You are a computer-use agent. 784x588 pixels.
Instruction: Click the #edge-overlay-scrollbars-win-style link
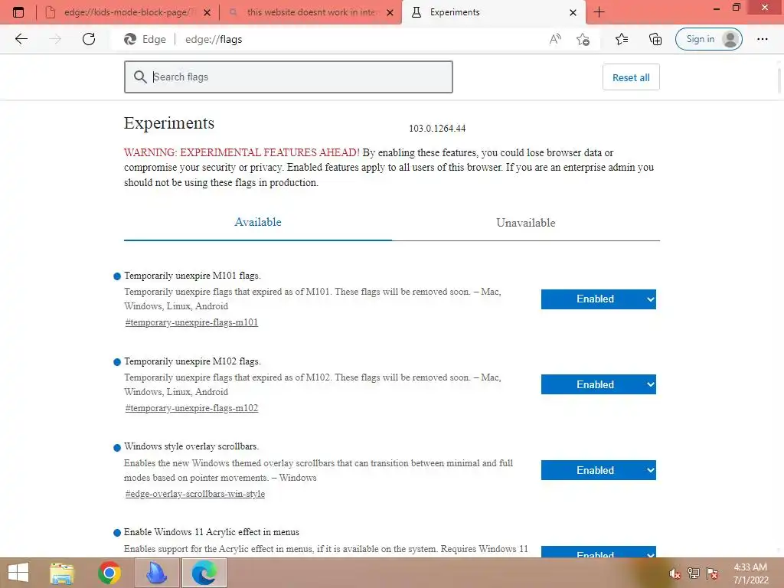(195, 494)
